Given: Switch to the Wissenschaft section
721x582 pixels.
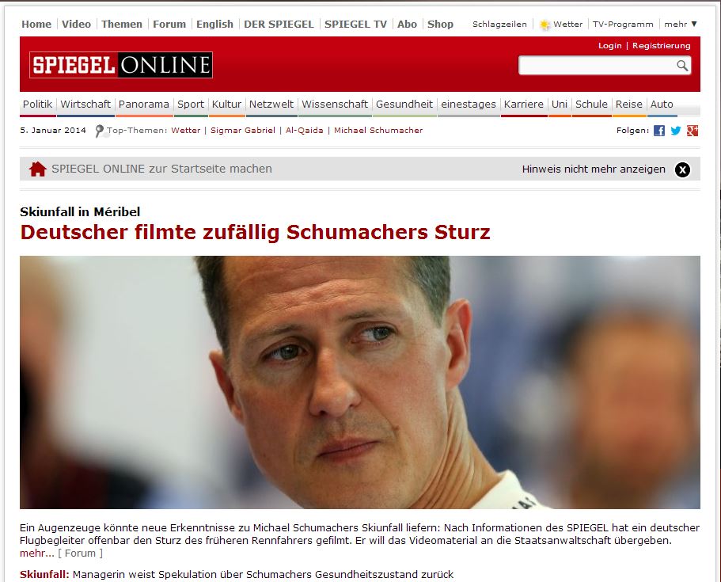Looking at the screenshot, I should click(335, 105).
